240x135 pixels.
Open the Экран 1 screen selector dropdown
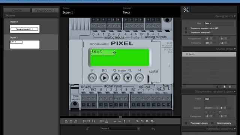coord(120,129)
